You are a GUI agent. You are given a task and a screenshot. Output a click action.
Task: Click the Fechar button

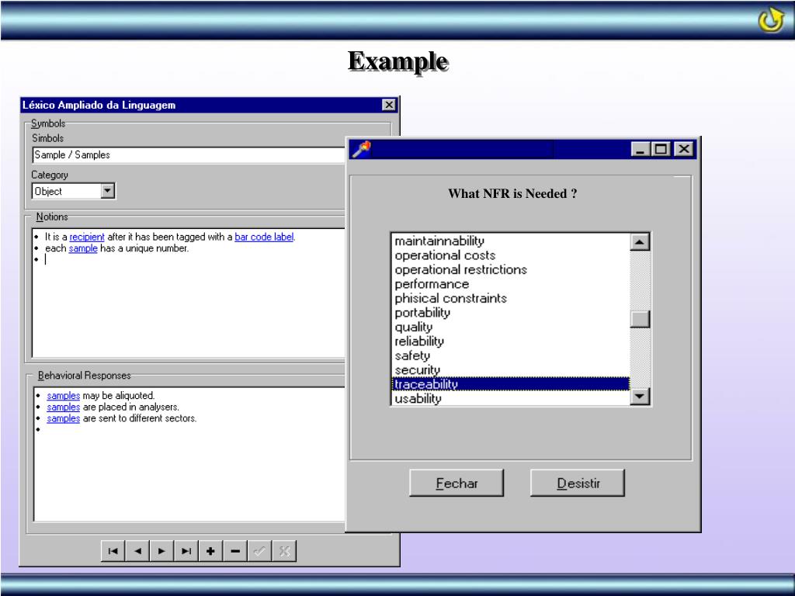click(x=457, y=483)
